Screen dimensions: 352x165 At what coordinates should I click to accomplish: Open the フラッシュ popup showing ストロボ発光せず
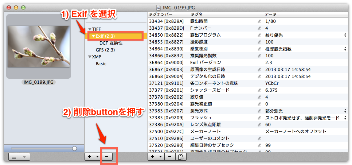[306, 118]
